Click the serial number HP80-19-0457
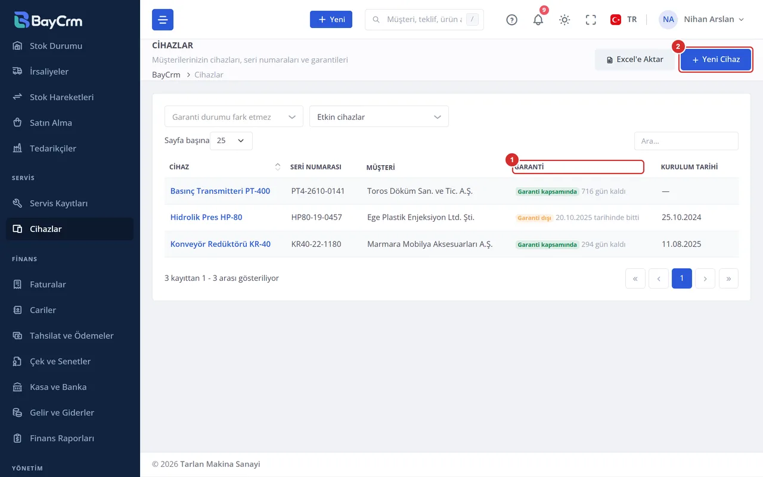The width and height of the screenshot is (763, 477). 317,218
